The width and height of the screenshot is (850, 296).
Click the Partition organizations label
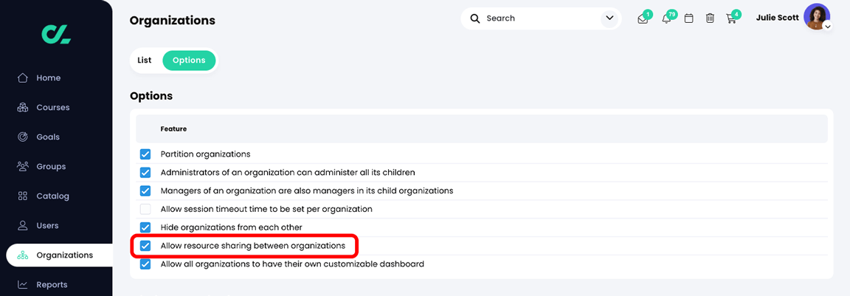click(205, 154)
